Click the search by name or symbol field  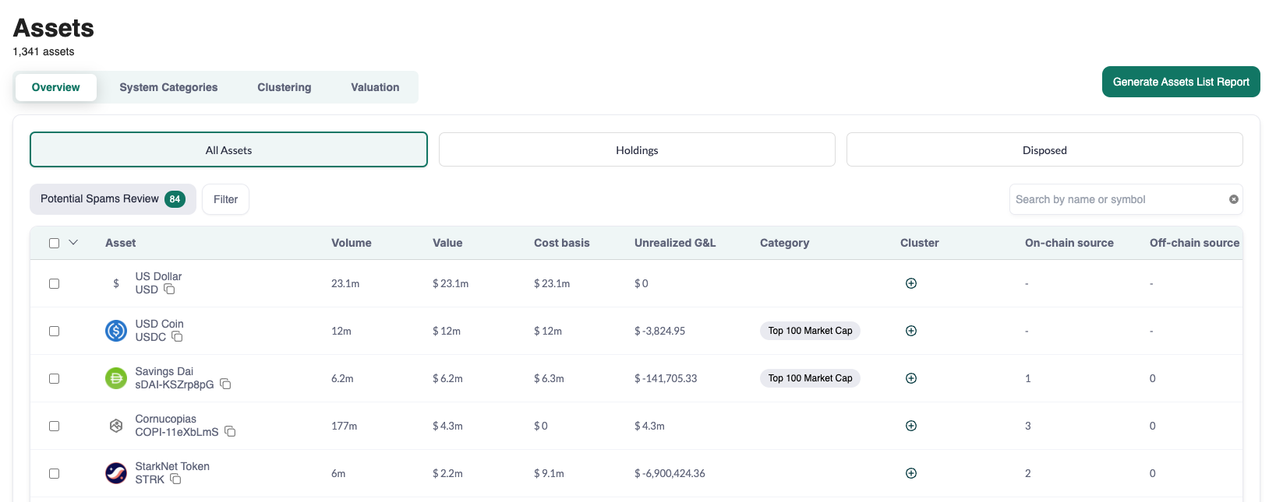(1115, 199)
